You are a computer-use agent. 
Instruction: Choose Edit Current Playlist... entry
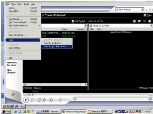(23, 22)
